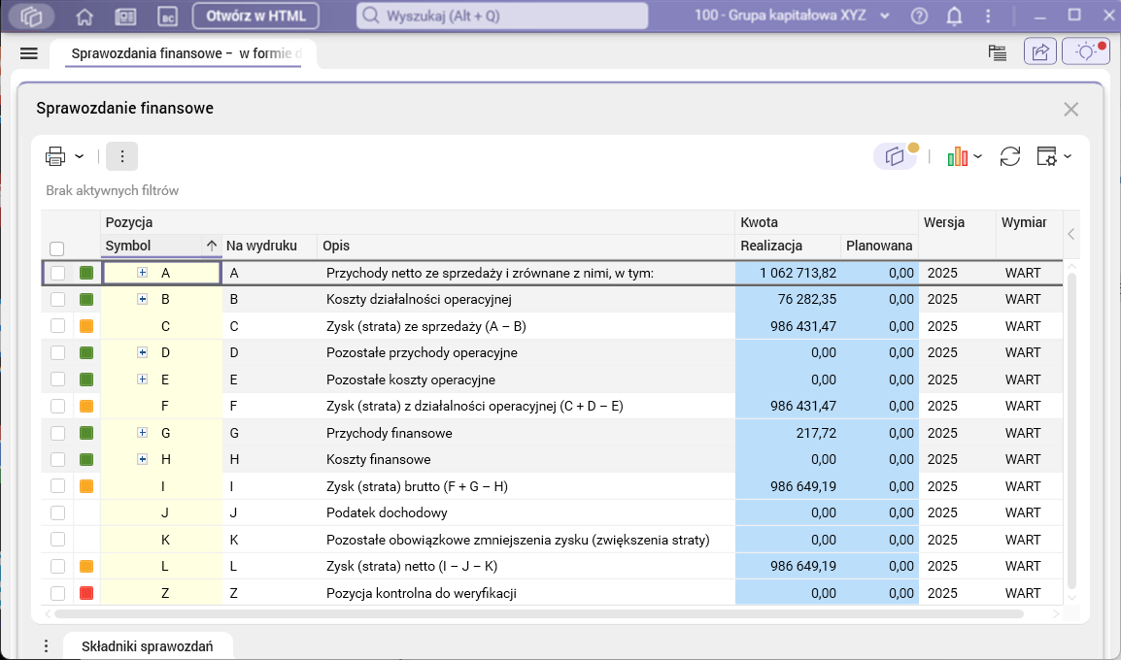Screen dimensions: 1121x660
Task: Click the home icon in the title bar
Action: click(85, 16)
